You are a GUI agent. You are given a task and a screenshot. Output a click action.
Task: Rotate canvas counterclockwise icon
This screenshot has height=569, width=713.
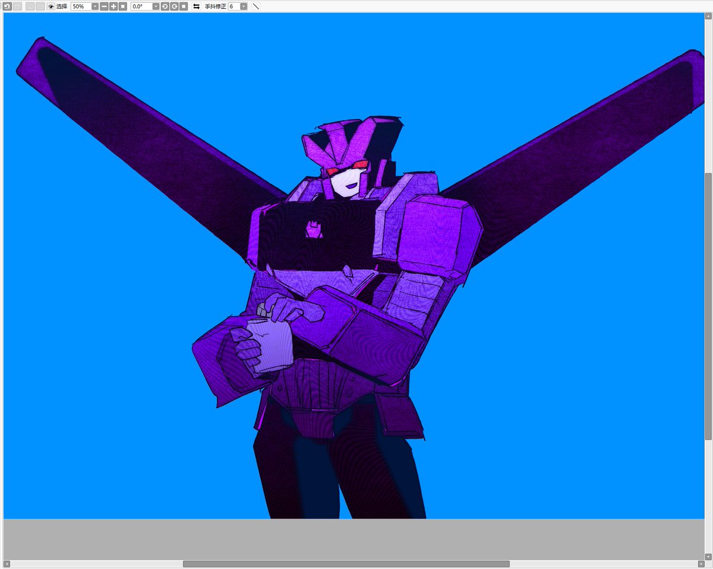point(165,6)
